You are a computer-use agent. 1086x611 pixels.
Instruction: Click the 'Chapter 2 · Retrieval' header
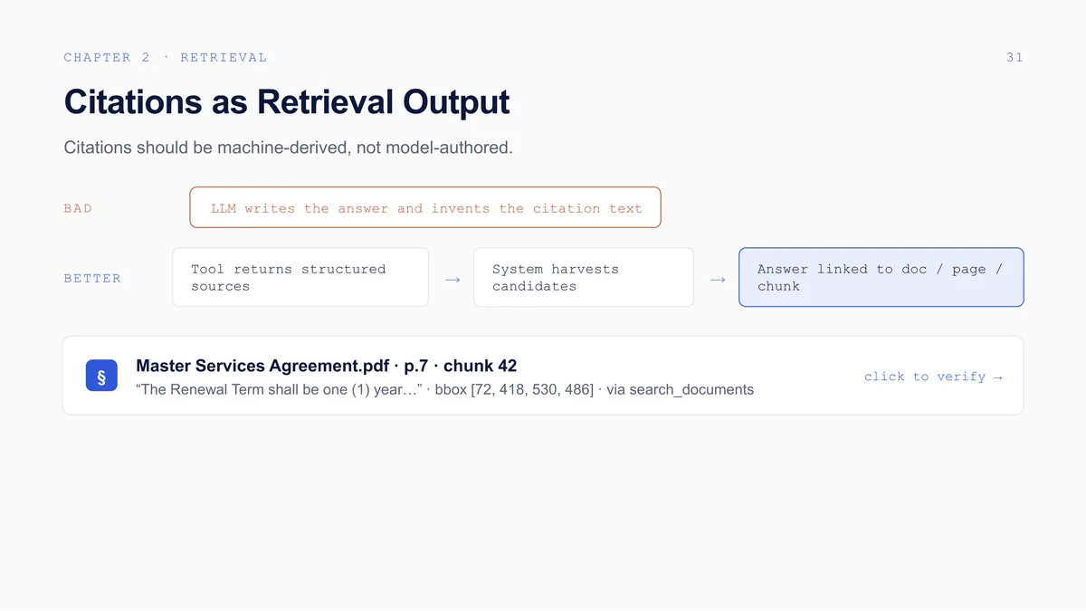[166, 58]
